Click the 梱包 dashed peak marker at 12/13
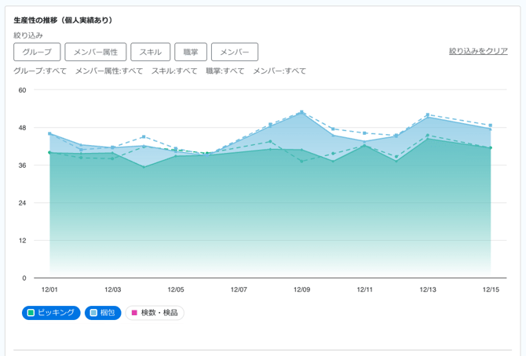Image resolution: width=526 pixels, height=356 pixels. click(x=428, y=114)
